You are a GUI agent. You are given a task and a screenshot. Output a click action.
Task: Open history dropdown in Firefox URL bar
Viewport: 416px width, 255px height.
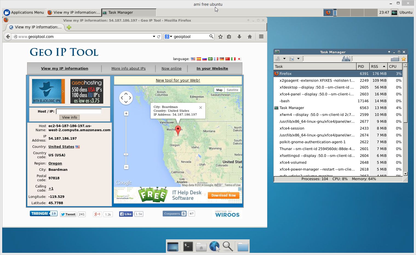coord(154,37)
